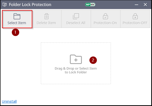Screen dimensions: 152x106
Task: Click the Folder Lock Protection window title
Action: click(x=30, y=5)
